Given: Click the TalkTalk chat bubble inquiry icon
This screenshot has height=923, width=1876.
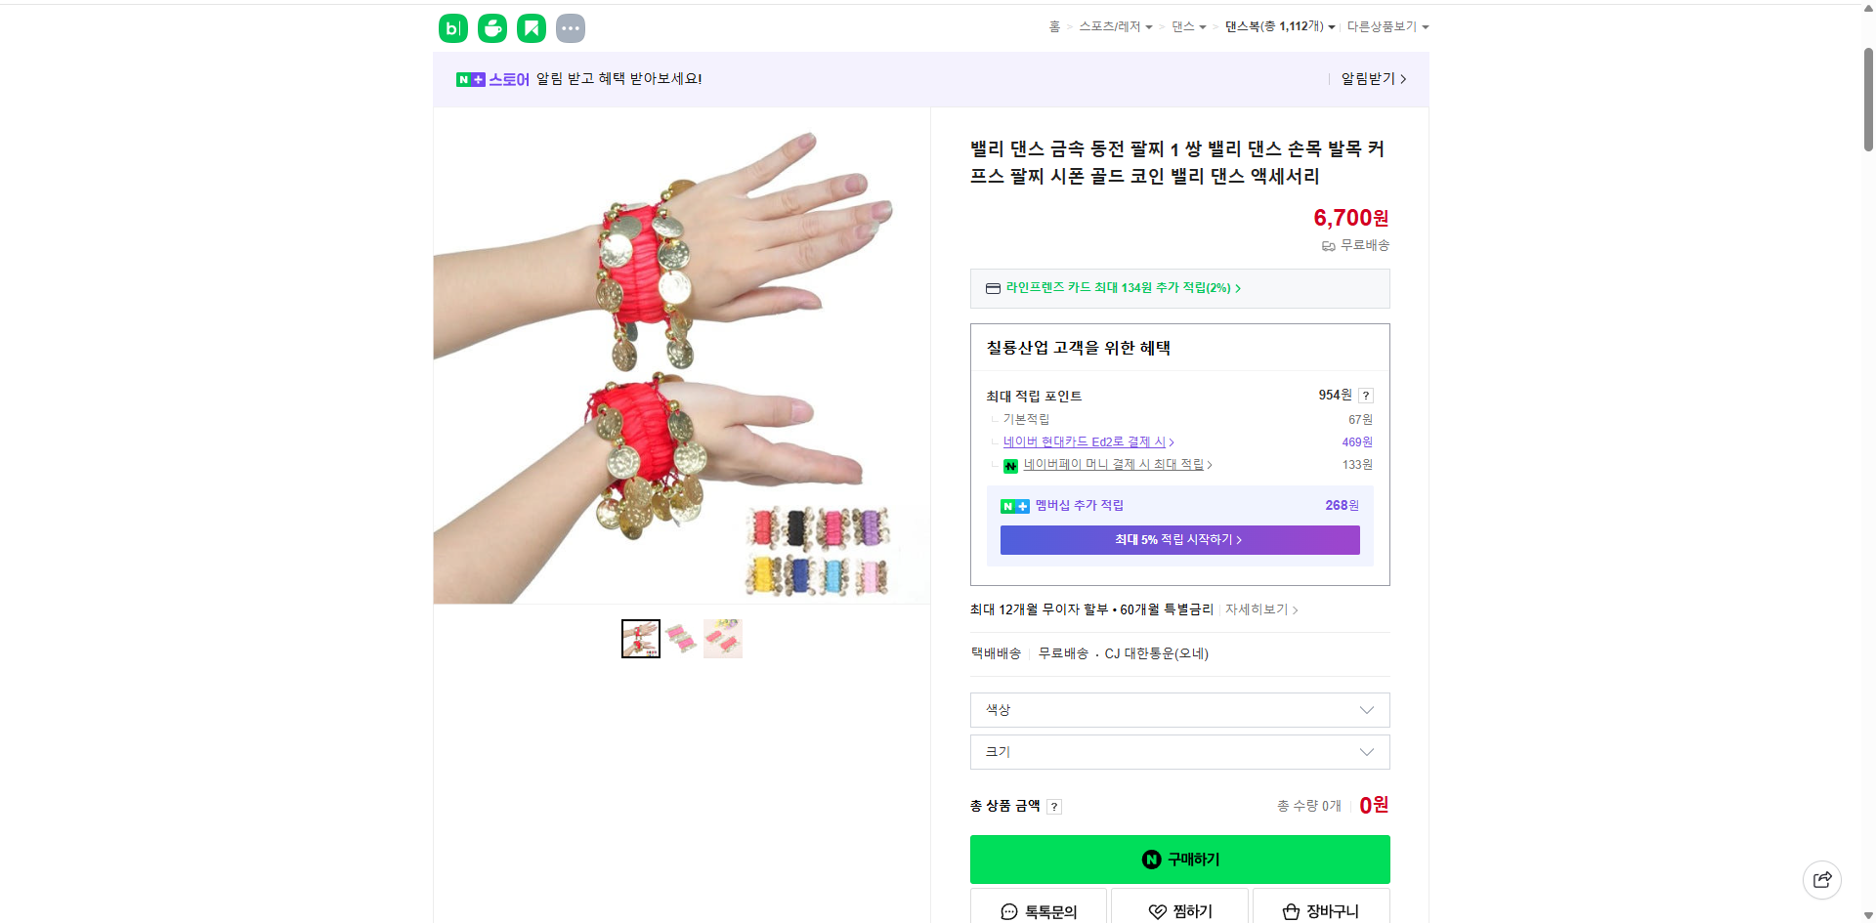Looking at the screenshot, I should (x=1007, y=911).
